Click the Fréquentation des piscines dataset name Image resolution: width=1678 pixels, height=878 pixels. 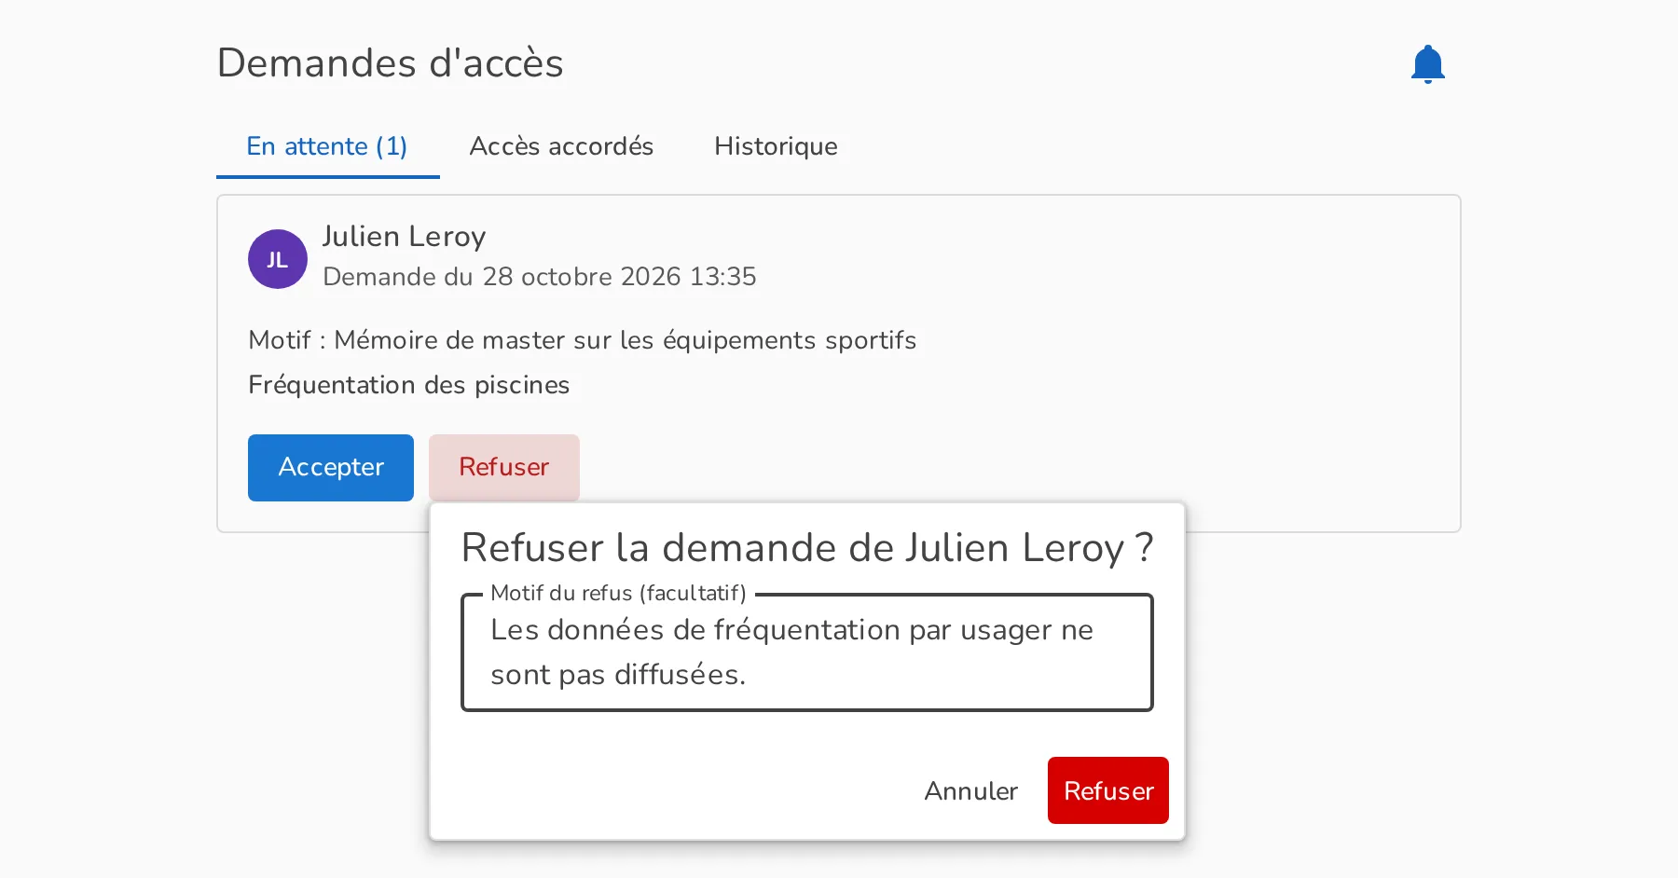coord(409,385)
